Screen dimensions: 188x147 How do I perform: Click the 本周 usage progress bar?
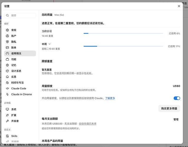click(x=123, y=46)
